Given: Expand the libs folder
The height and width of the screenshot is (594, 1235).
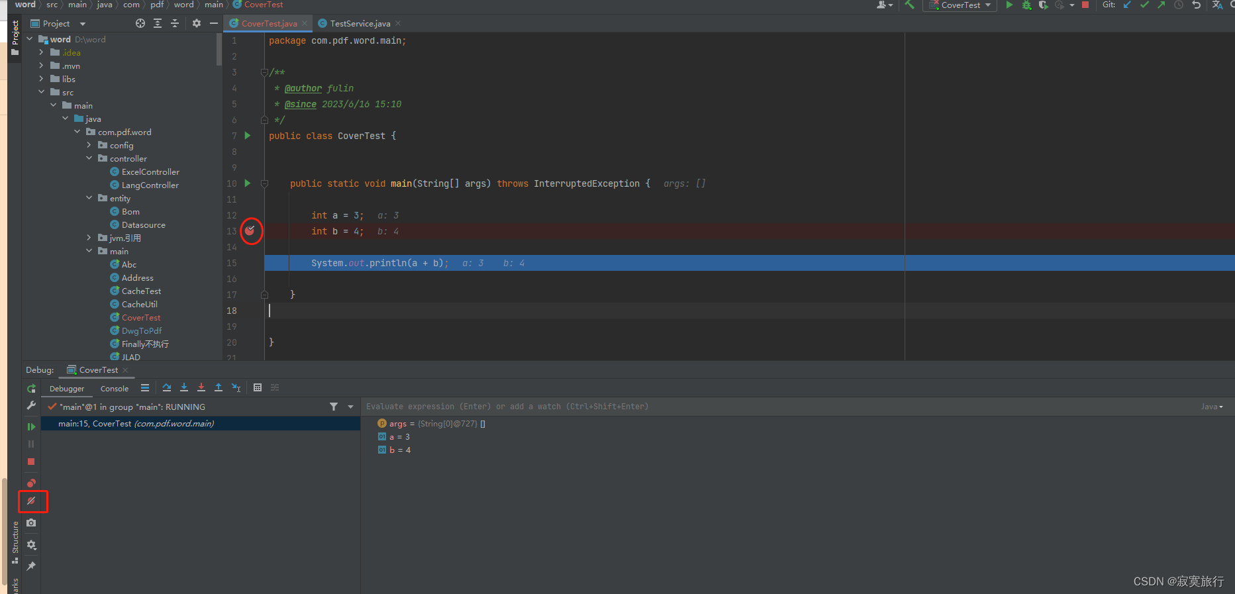Looking at the screenshot, I should point(41,79).
